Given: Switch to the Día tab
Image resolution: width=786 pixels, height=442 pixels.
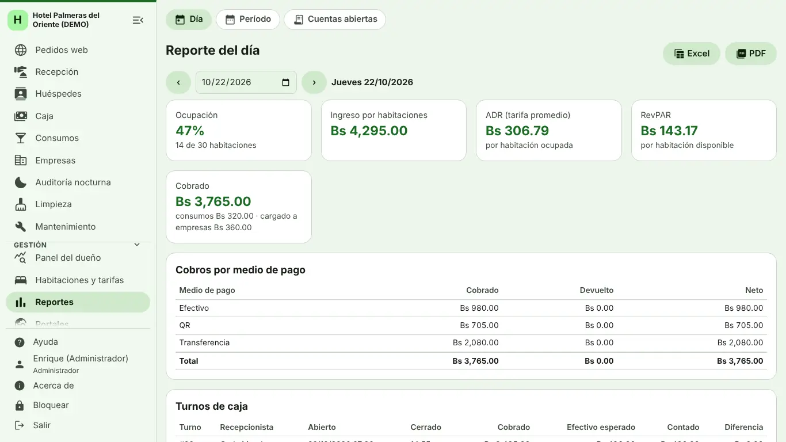Looking at the screenshot, I should (x=189, y=20).
